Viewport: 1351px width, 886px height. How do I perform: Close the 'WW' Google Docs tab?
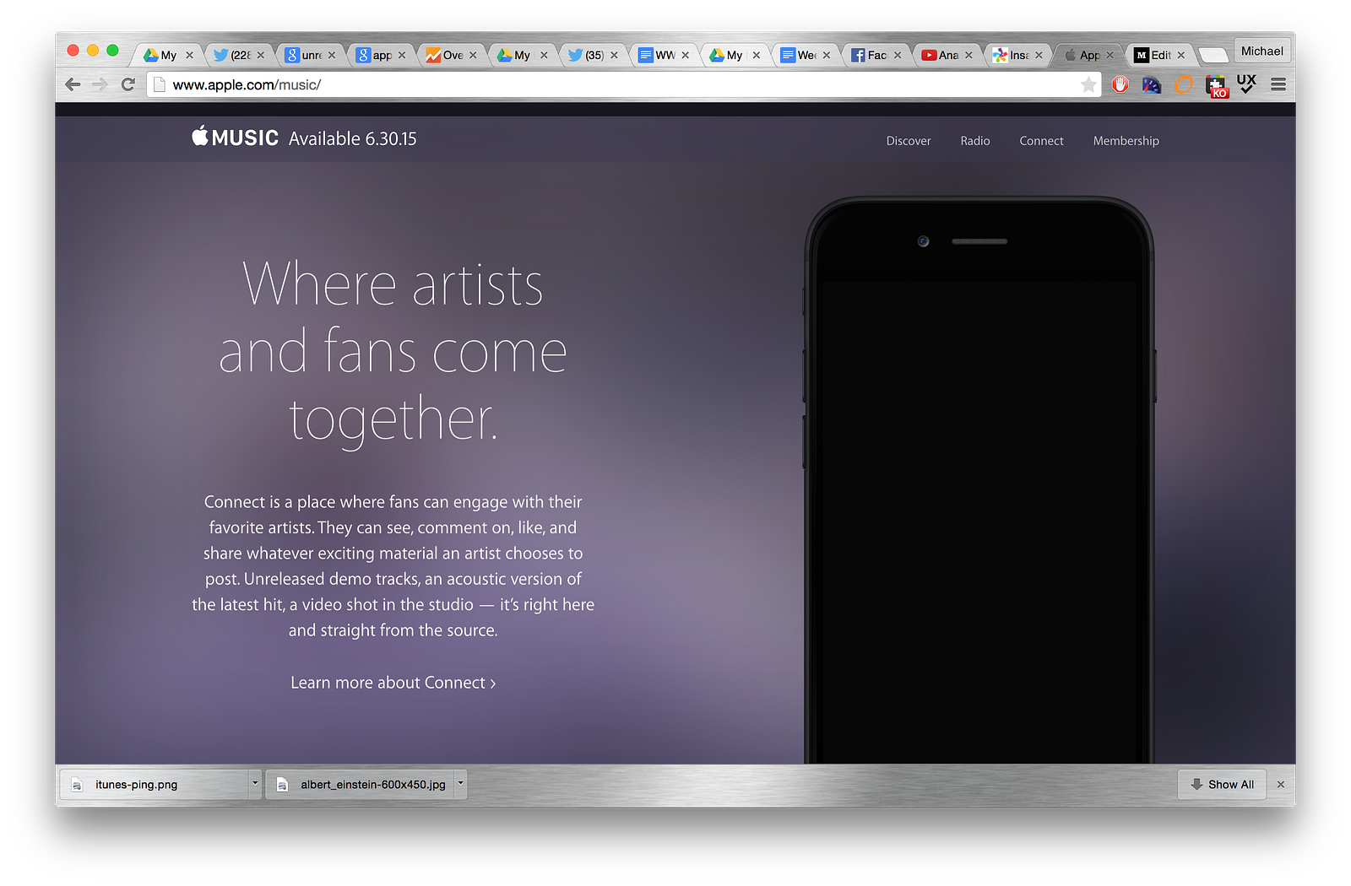(x=686, y=56)
